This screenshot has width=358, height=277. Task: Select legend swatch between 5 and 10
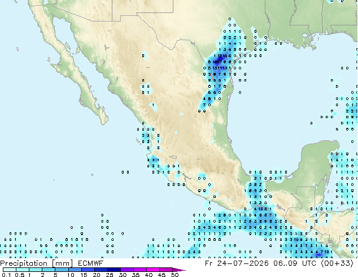[x=62, y=270]
